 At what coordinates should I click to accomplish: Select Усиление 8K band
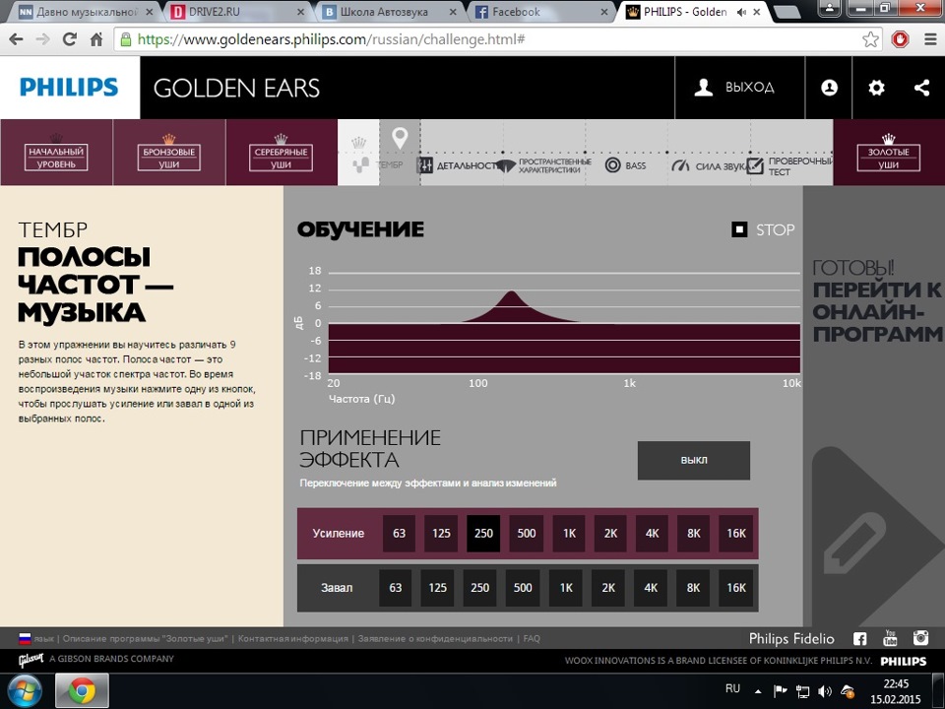694,533
